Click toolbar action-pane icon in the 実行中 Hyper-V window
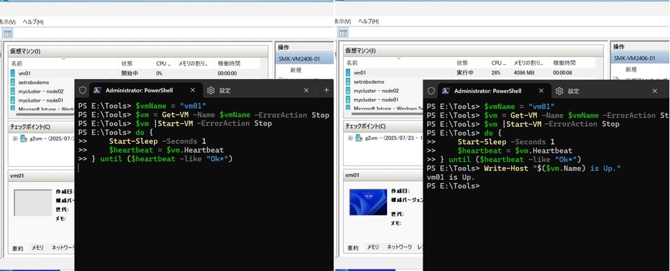 (343, 33)
